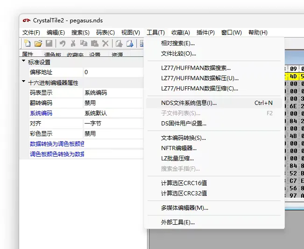Collapse the 十六进制编辑器属性 section
Image resolution: width=304 pixels, height=249 pixels.
[x=24, y=82]
